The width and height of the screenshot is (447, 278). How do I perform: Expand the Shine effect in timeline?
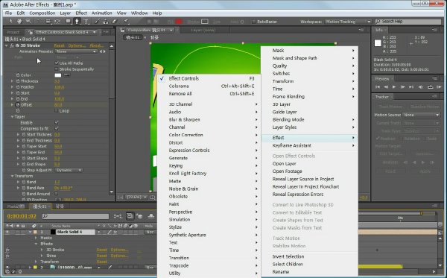[x=42, y=256]
